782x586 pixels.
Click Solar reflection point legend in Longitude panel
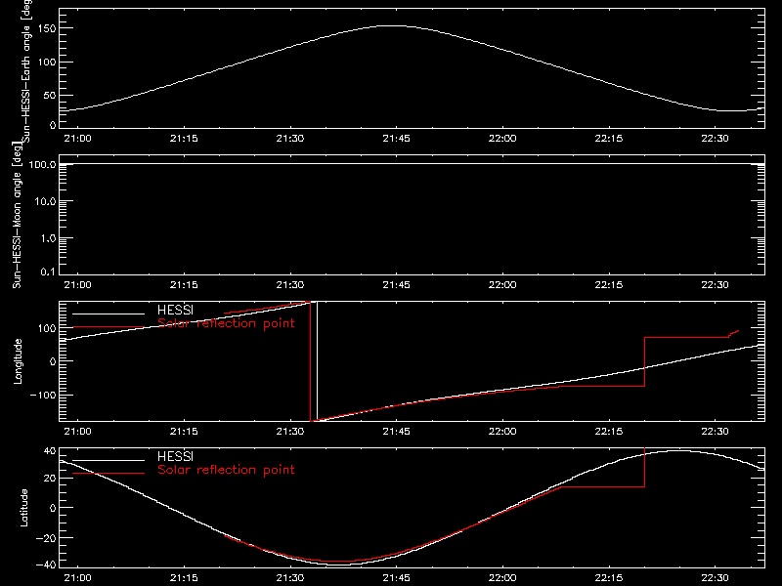(226, 323)
